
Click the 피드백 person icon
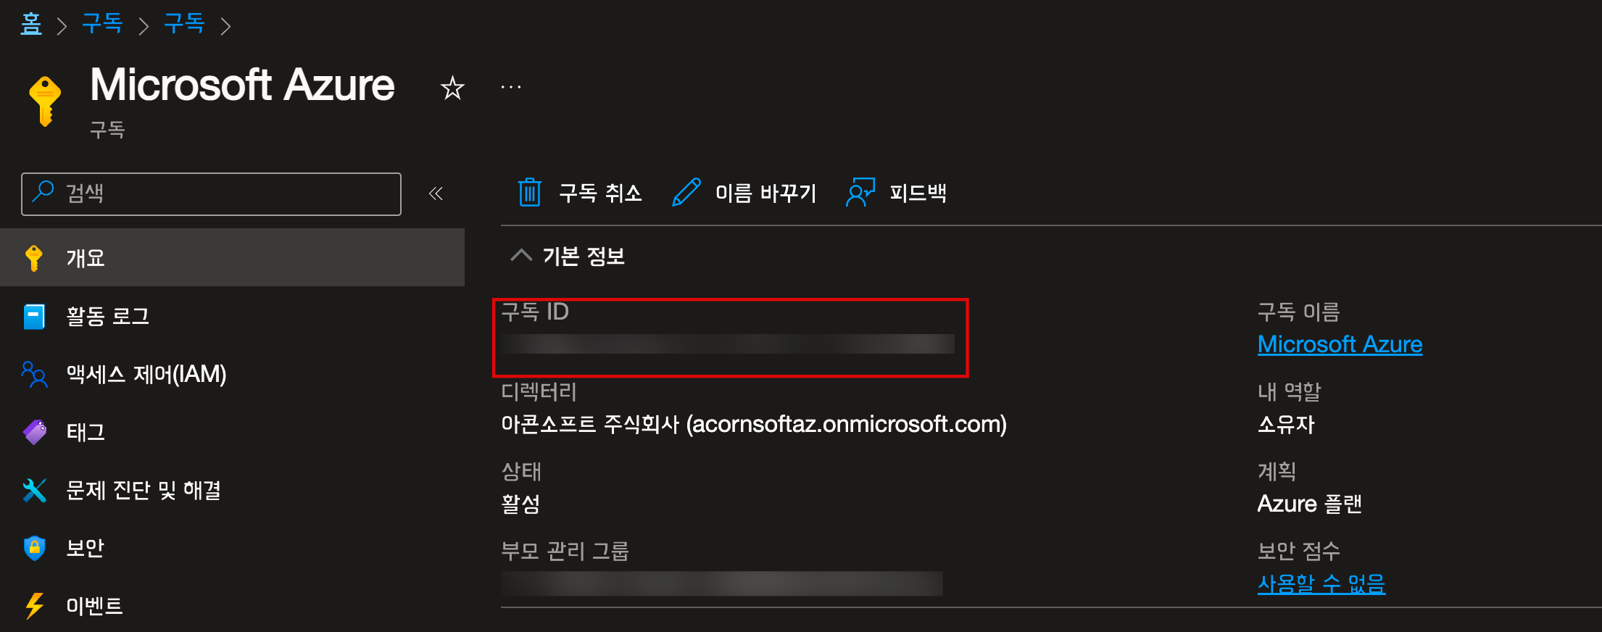pos(860,193)
